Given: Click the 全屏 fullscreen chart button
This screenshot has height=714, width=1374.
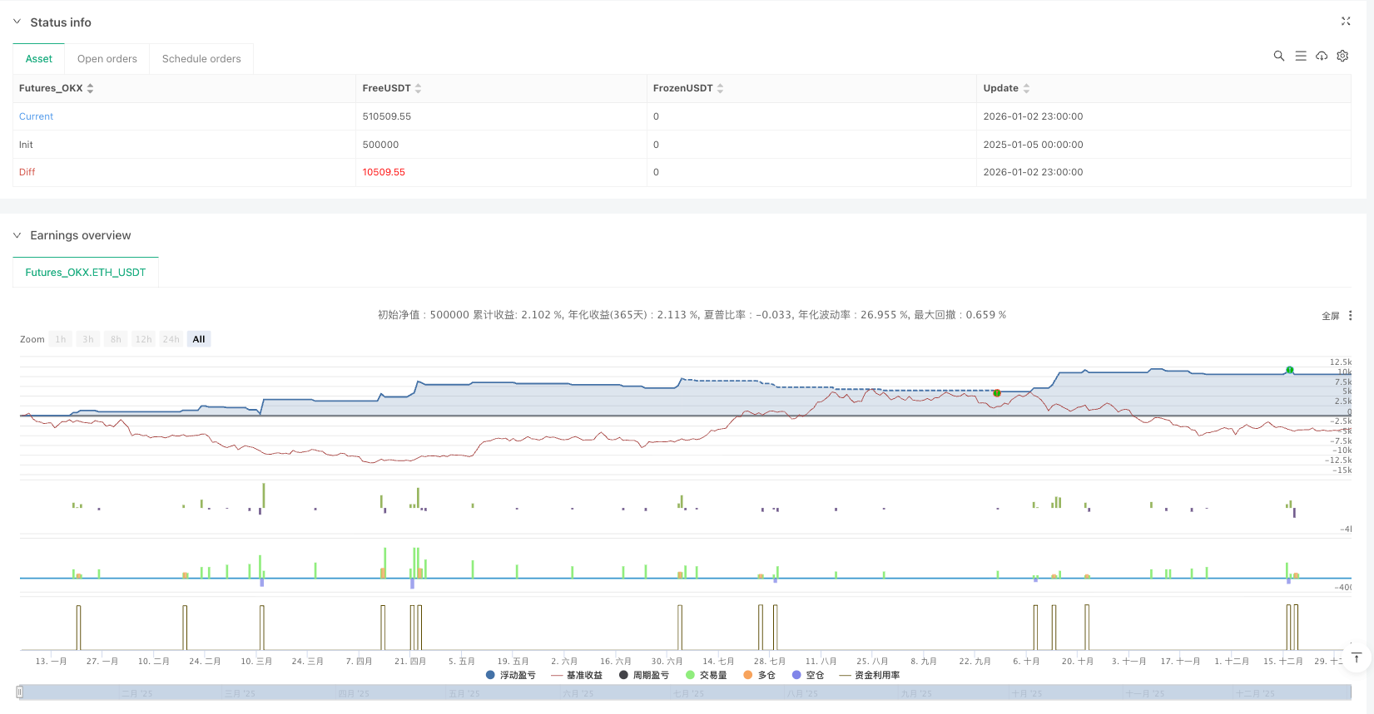Looking at the screenshot, I should [x=1330, y=316].
